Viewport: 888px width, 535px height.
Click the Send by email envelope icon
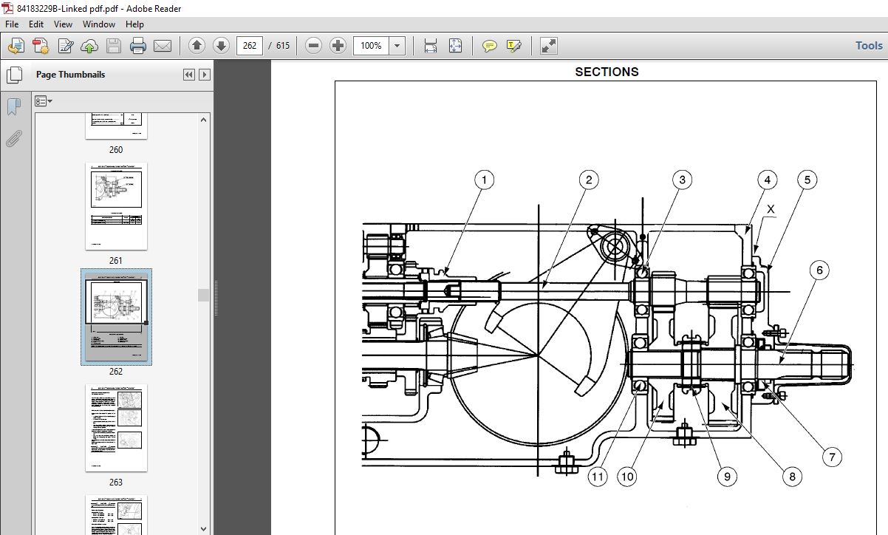(x=163, y=46)
